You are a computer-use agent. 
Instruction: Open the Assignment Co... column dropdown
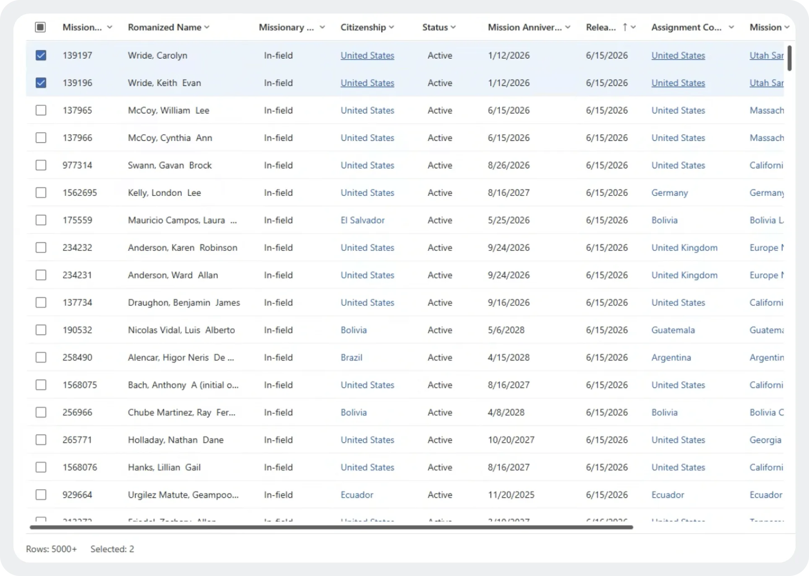731,27
